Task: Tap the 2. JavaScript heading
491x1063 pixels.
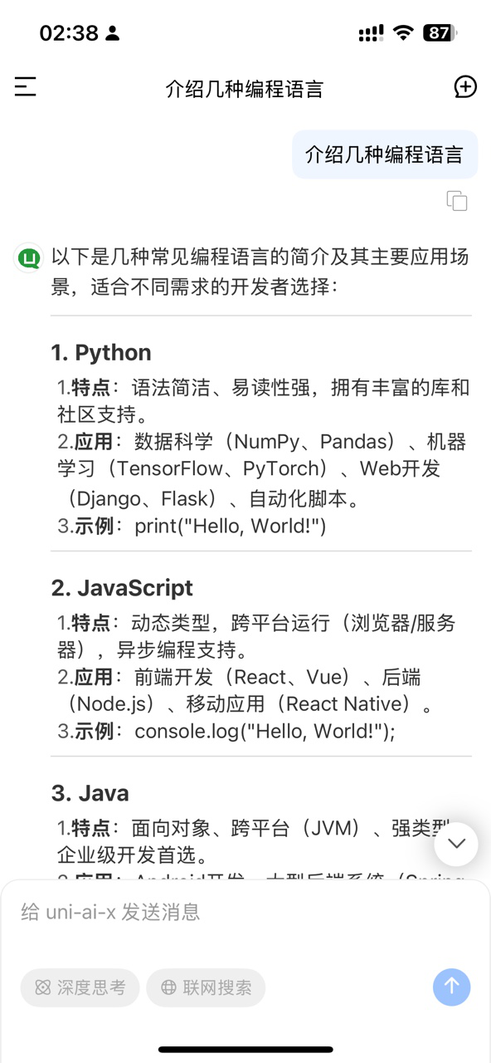Action: coord(122,587)
